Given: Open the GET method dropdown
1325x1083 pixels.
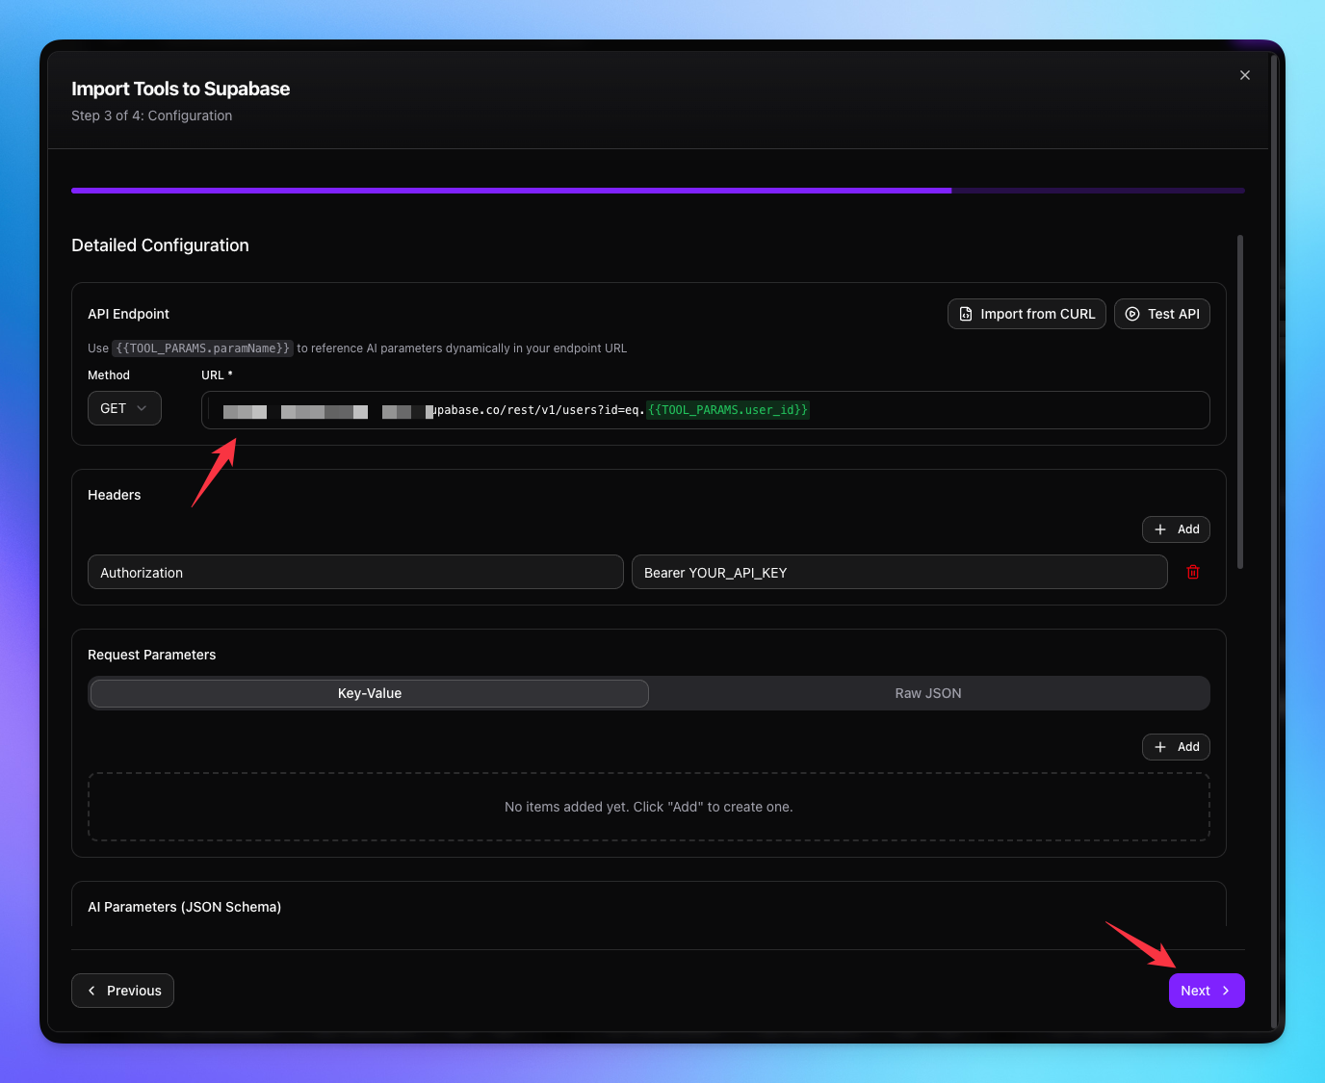Looking at the screenshot, I should 123,408.
